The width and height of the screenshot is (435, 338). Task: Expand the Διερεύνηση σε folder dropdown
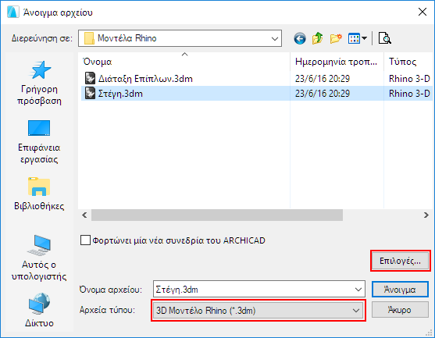click(275, 38)
